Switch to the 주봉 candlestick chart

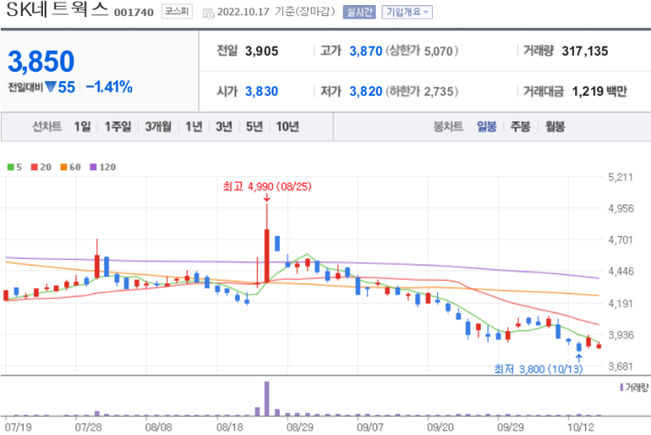[520, 126]
